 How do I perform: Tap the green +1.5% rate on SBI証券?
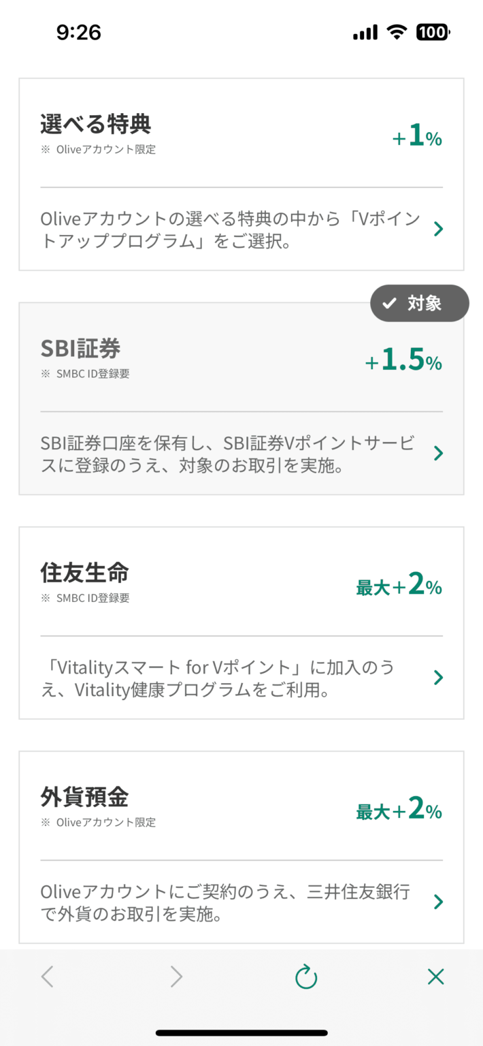403,360
